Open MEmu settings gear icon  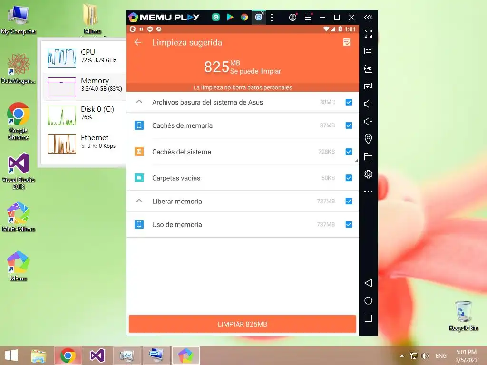369,174
